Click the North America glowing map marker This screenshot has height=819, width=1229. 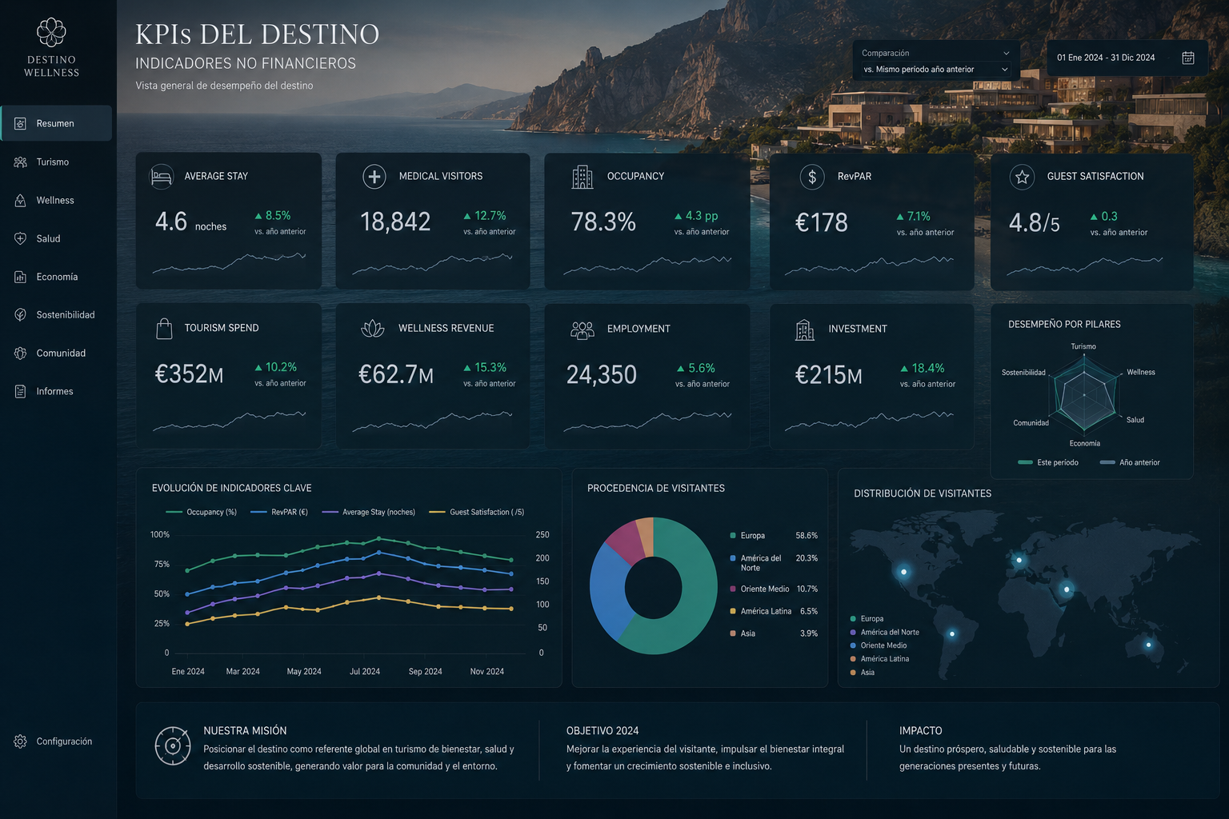903,572
